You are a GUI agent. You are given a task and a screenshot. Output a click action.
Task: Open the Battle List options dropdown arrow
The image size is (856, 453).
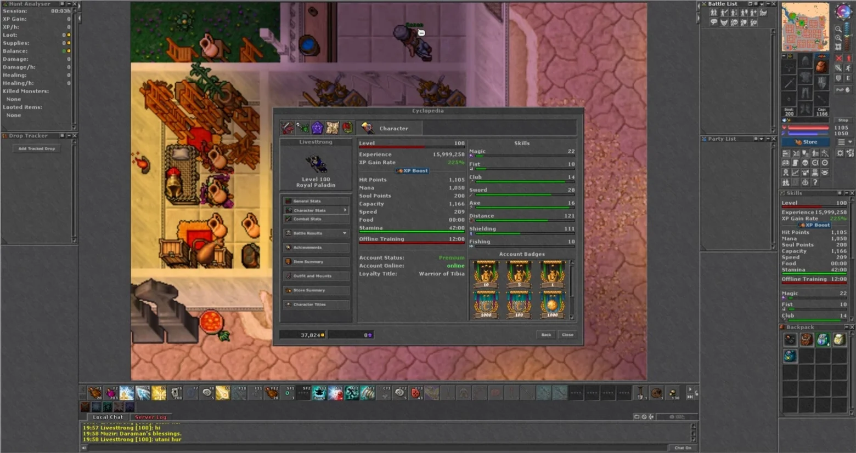(762, 4)
